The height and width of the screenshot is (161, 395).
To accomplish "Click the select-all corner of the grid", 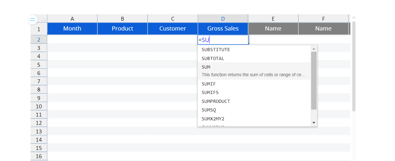I will pyautogui.click(x=43, y=19).
